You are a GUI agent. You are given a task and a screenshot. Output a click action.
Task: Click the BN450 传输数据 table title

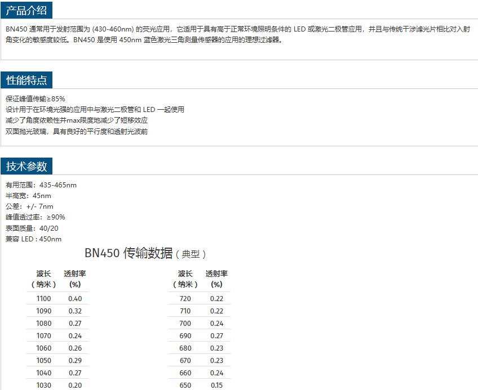point(145,253)
